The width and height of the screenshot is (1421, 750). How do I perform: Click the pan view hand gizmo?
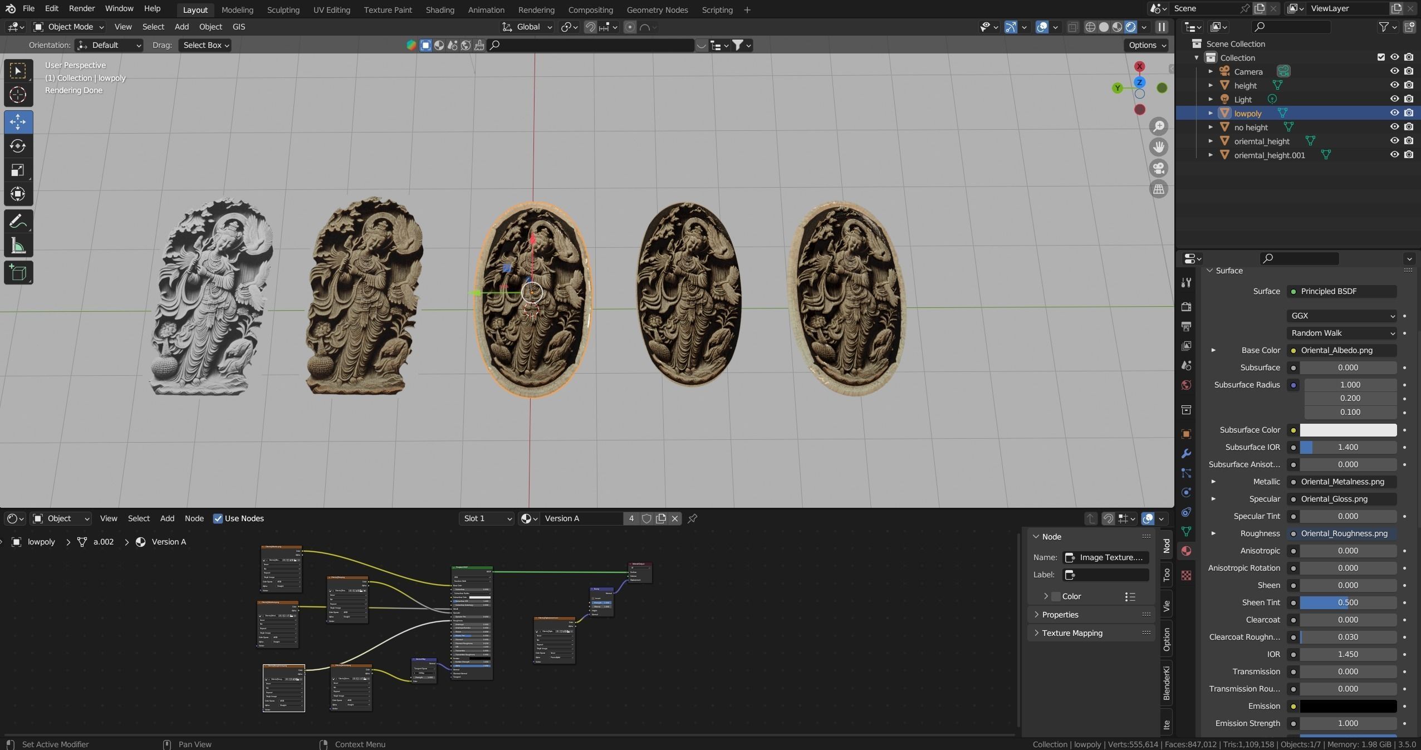click(x=1159, y=147)
